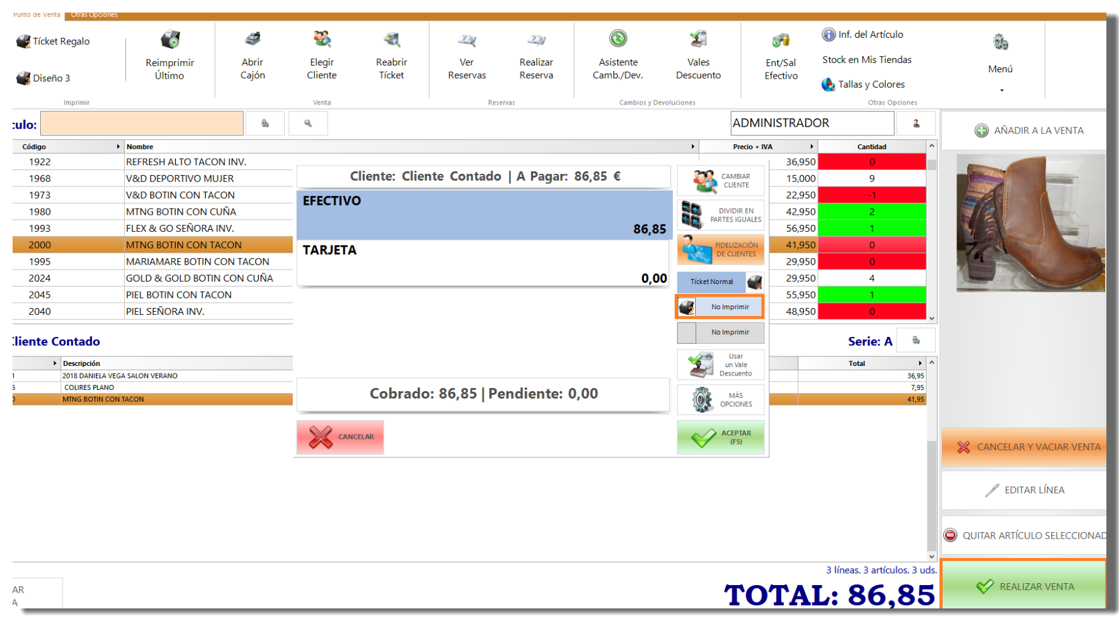Click EDITAR LÍNEA button
The image size is (1119, 621).
pos(1025,490)
